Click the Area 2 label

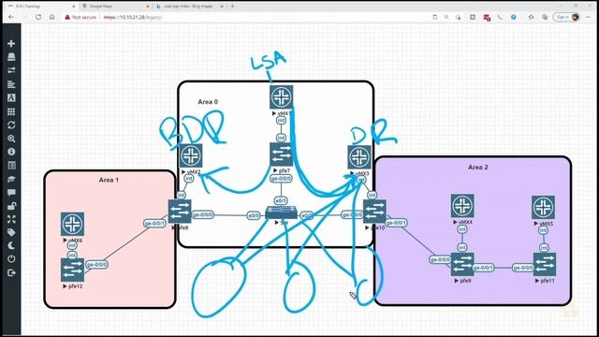coord(478,167)
